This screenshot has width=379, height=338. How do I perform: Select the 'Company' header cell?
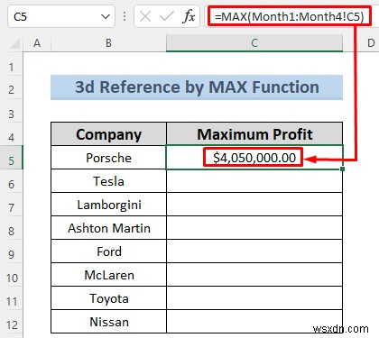click(x=108, y=134)
